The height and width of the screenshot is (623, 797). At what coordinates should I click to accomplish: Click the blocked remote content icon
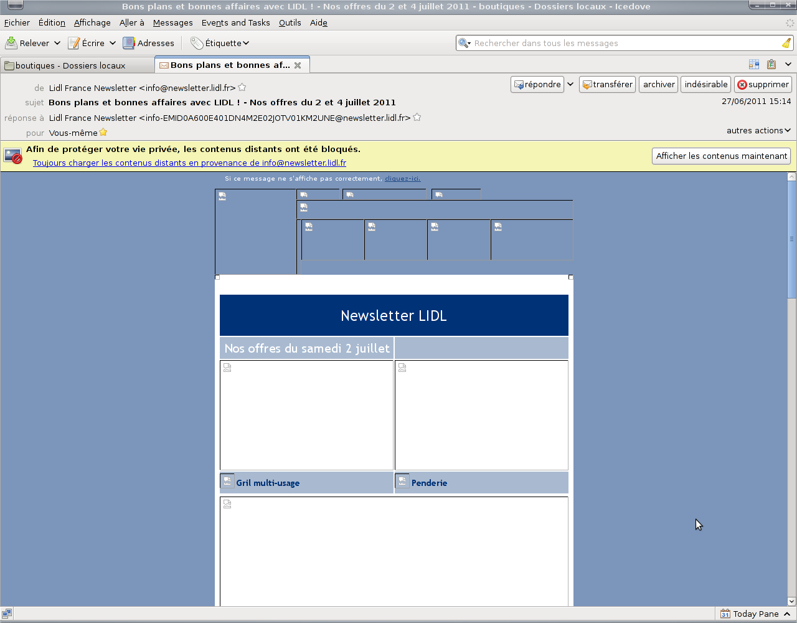13,156
